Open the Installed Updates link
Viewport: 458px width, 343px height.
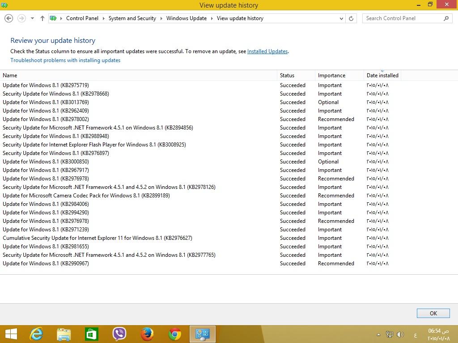pyautogui.click(x=267, y=51)
